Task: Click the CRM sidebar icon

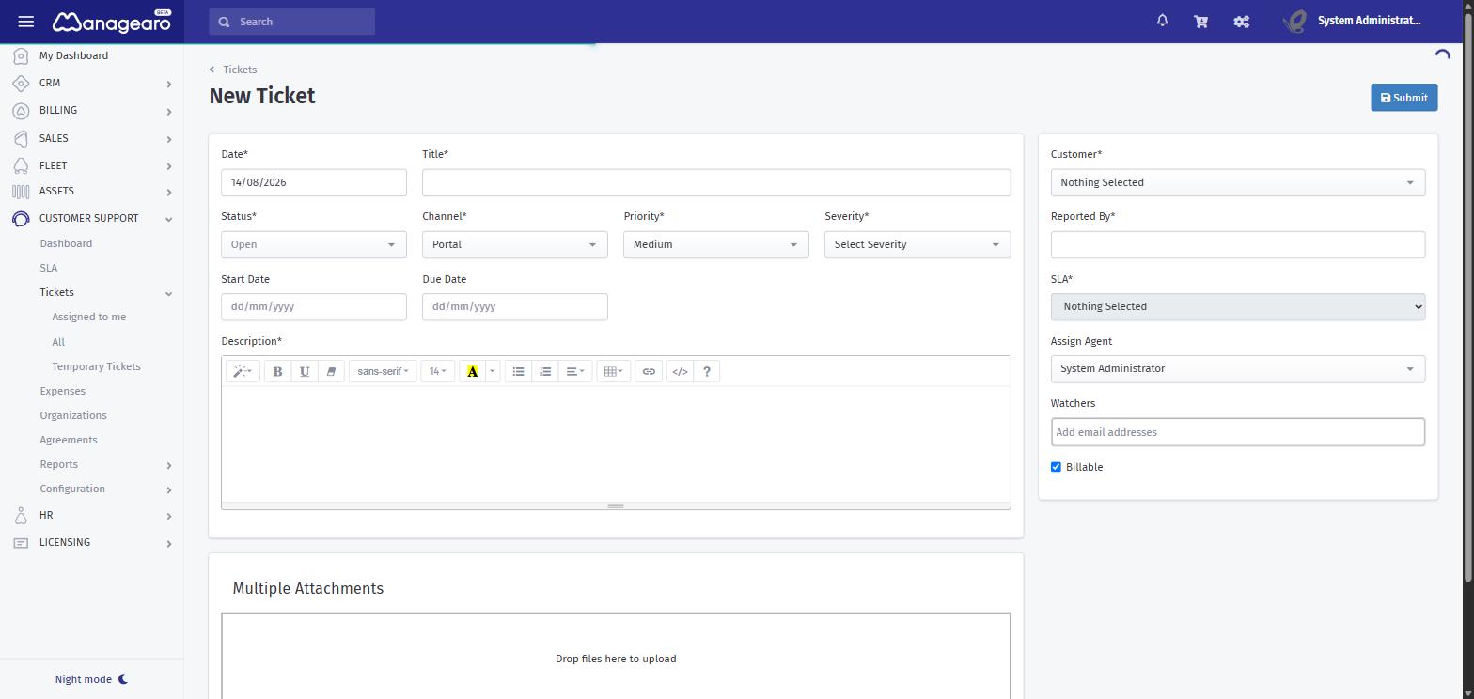Action: tap(21, 84)
